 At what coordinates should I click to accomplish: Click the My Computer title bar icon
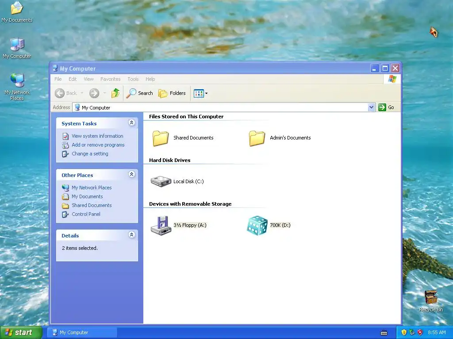coord(55,68)
